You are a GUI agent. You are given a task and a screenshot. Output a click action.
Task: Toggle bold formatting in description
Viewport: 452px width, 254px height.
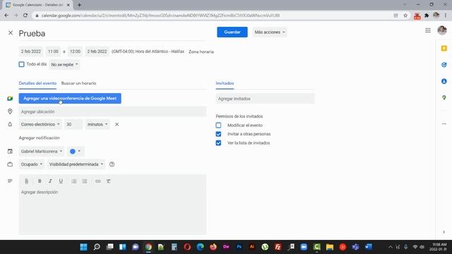[40, 181]
